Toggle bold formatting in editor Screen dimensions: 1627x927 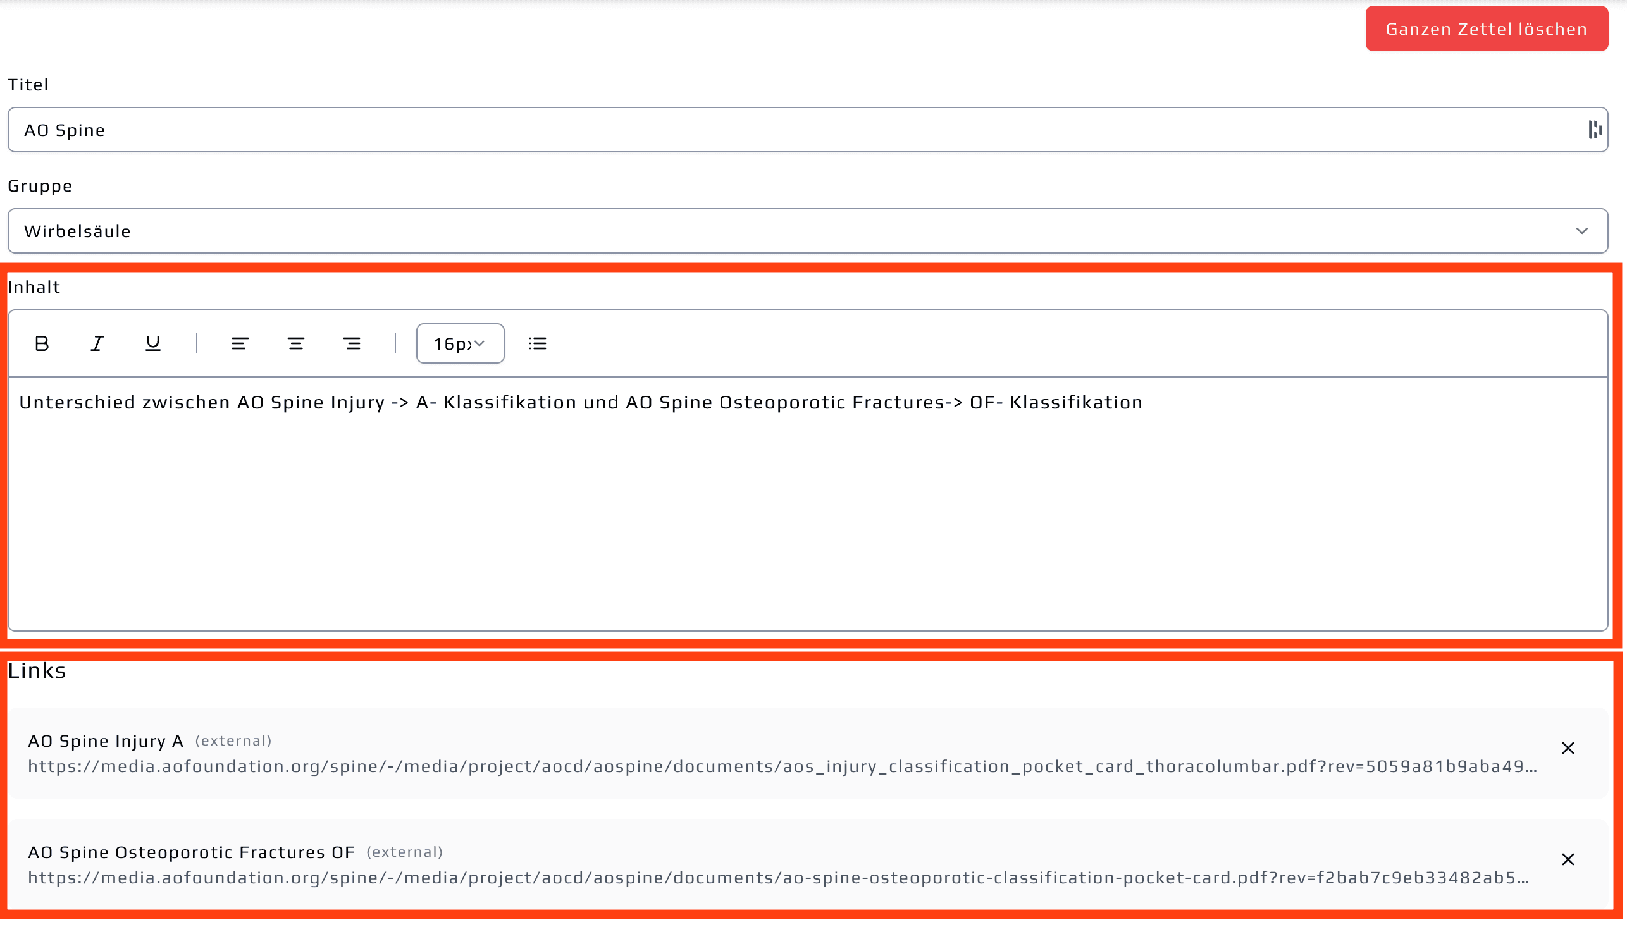(x=42, y=344)
